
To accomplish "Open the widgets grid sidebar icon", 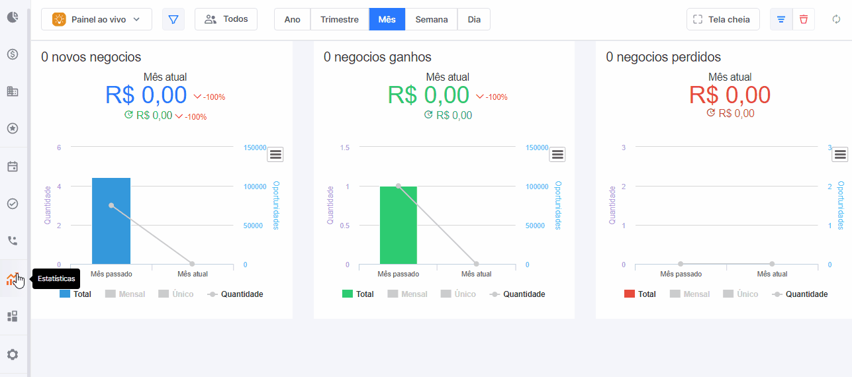I will click(x=12, y=316).
